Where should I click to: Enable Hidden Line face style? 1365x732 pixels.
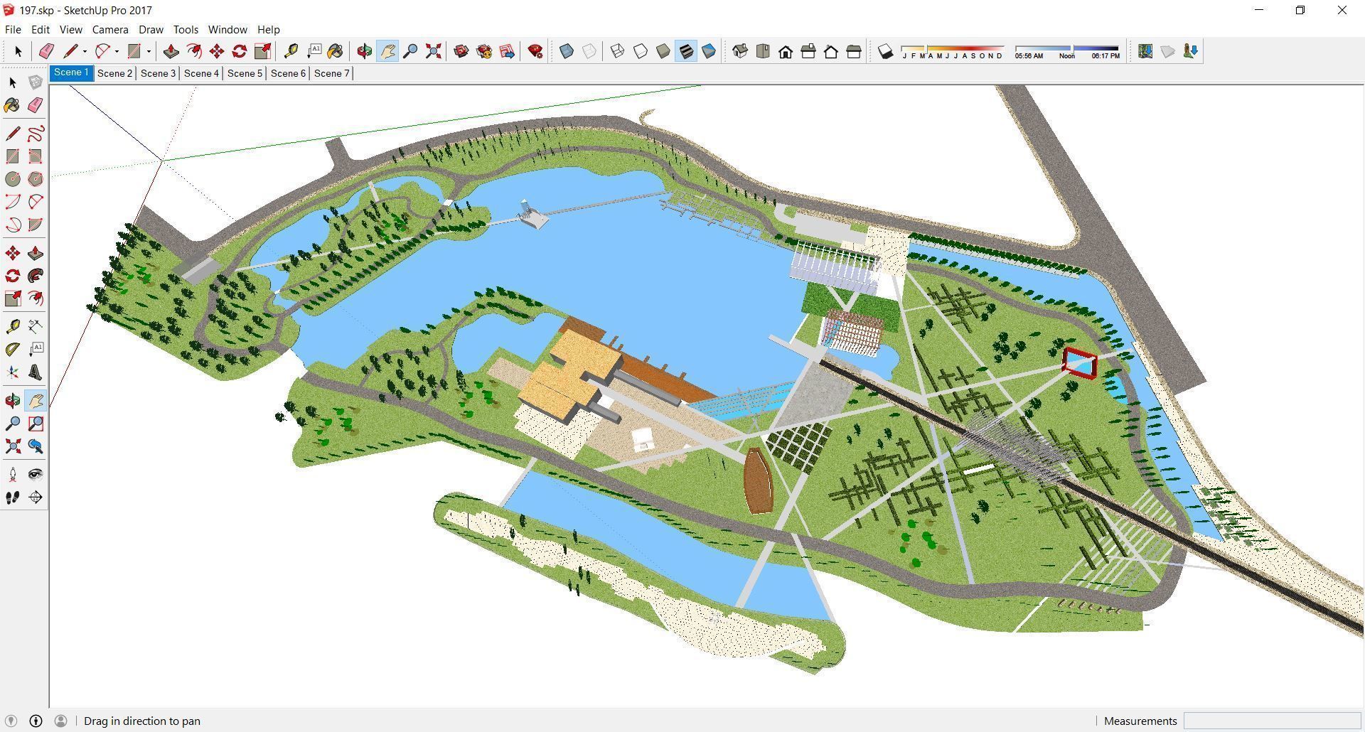[x=641, y=51]
